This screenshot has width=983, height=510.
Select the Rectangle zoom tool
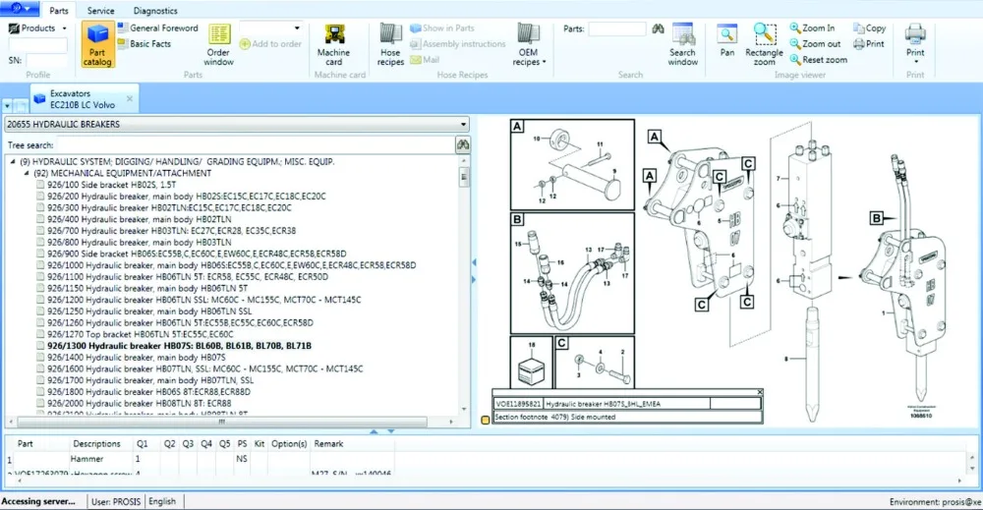click(764, 45)
